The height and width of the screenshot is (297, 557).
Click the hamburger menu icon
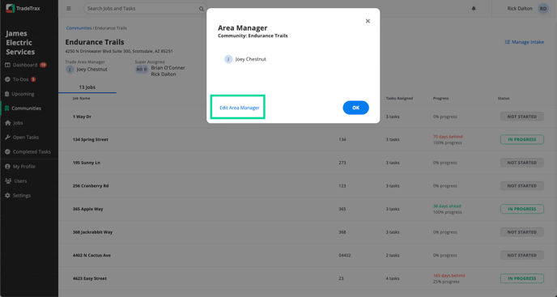69,9
